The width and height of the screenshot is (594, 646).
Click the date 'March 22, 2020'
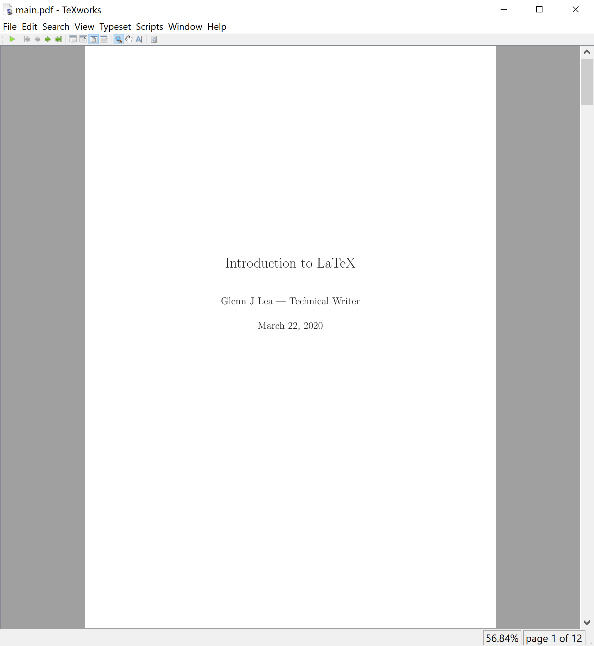290,326
